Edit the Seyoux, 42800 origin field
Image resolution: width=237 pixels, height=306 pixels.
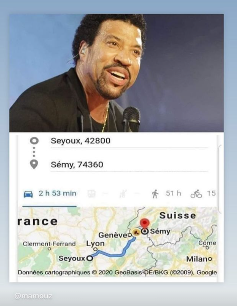click(x=129, y=141)
